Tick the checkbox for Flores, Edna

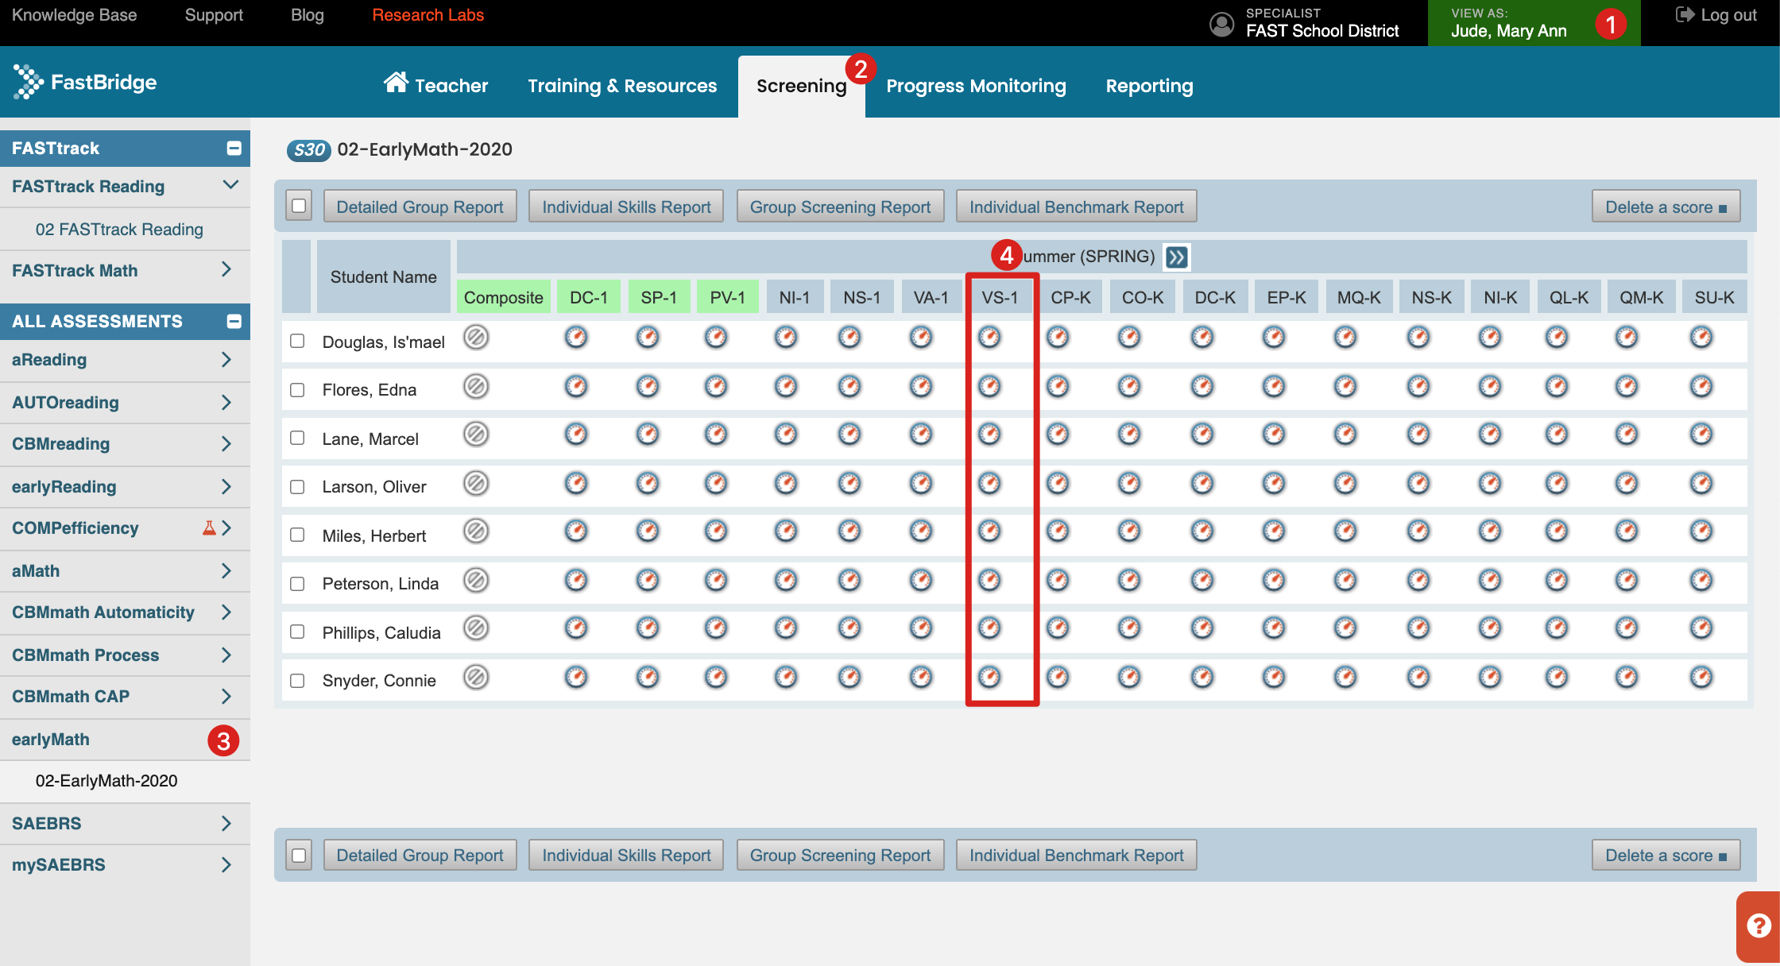click(x=297, y=390)
